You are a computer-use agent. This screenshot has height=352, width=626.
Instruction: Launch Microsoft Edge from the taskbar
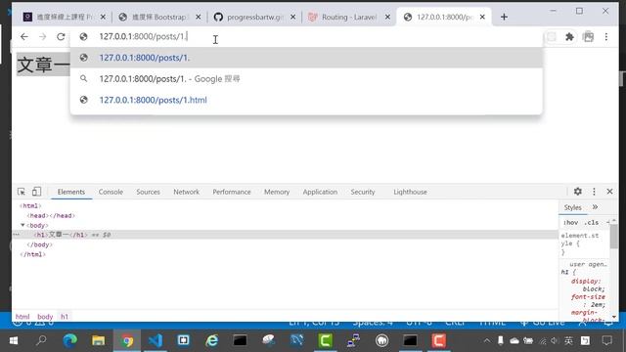[69, 340]
